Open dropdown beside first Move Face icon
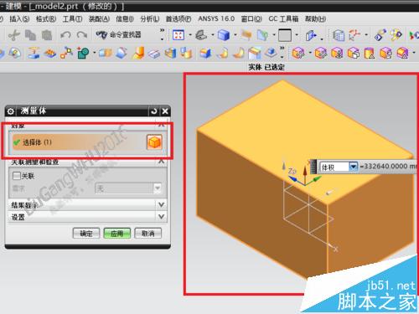419x314 pixels. (310, 53)
